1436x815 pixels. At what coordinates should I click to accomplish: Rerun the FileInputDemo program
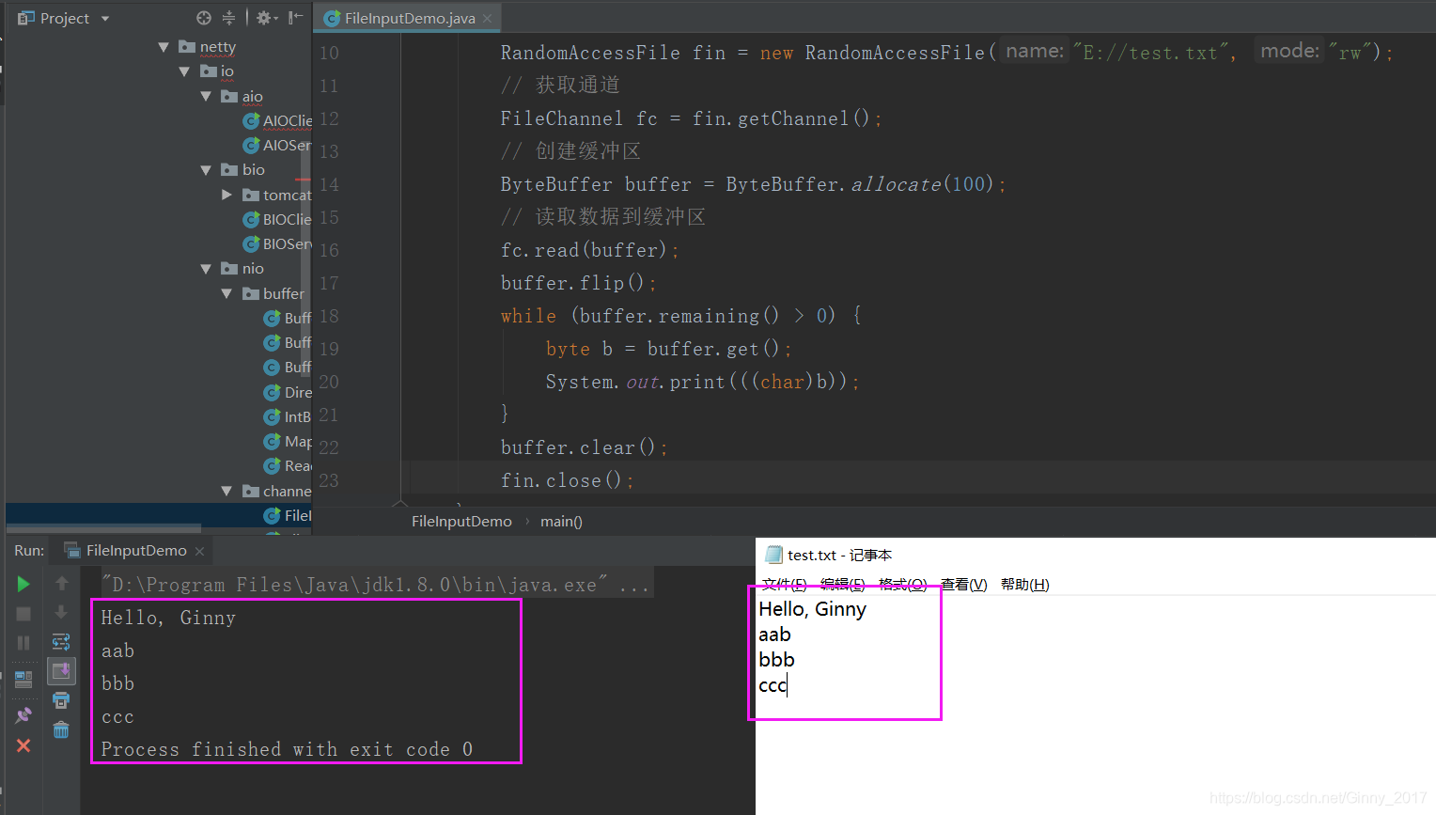click(23, 584)
